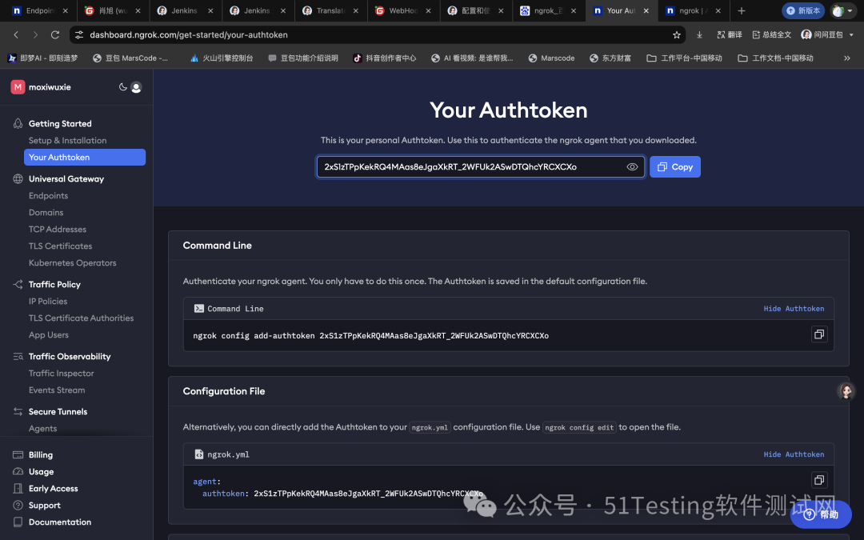Viewport: 864px width, 540px height.
Task: Hide Authtoken in ngrok.yml box
Action: [794, 454]
